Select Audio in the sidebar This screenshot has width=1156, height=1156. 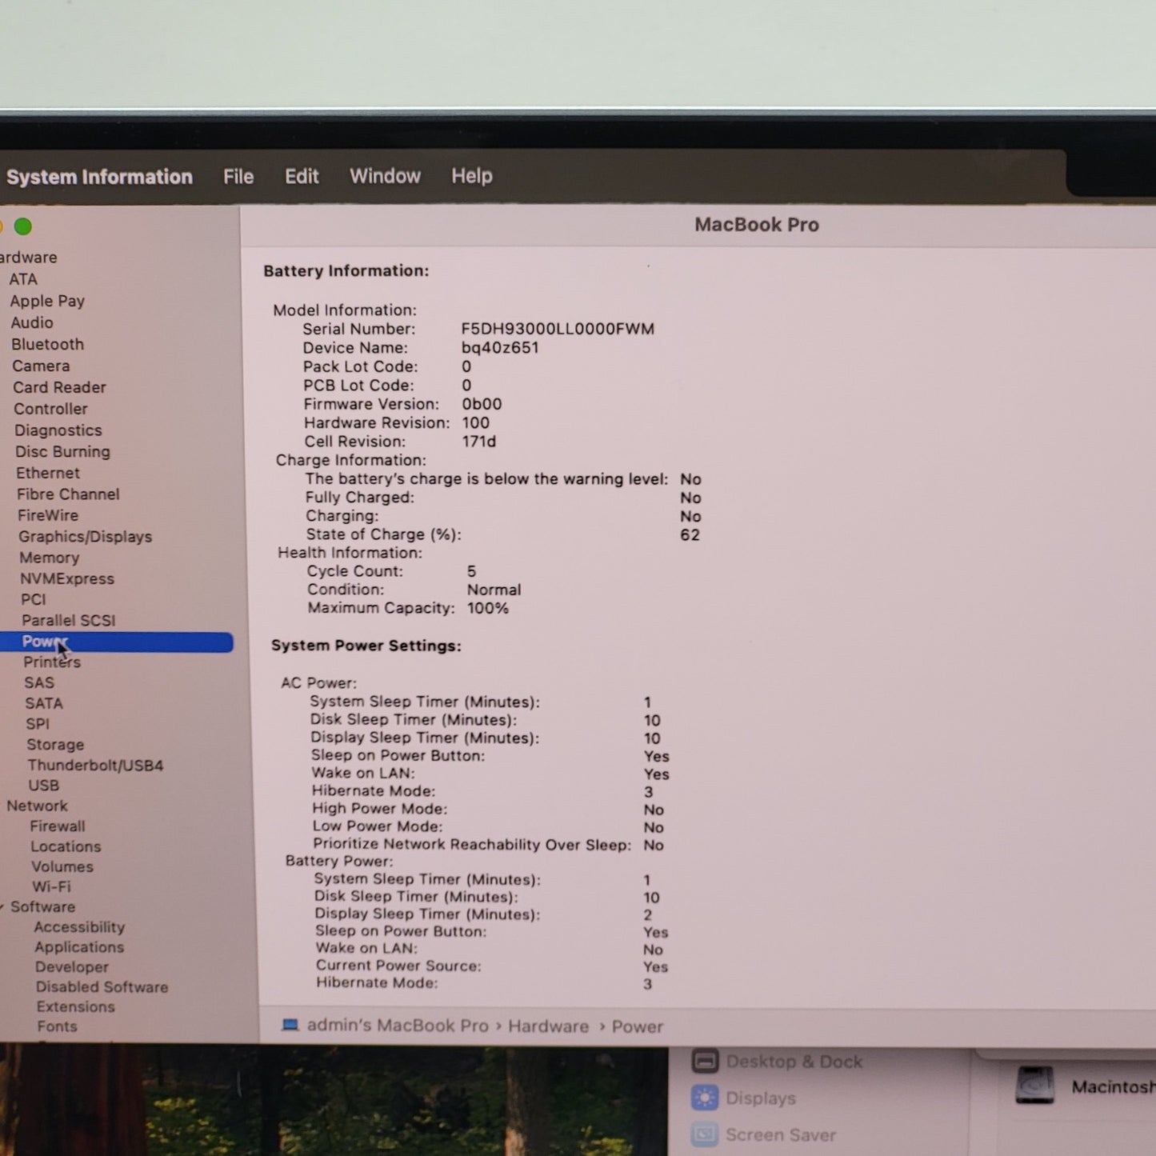coord(32,322)
